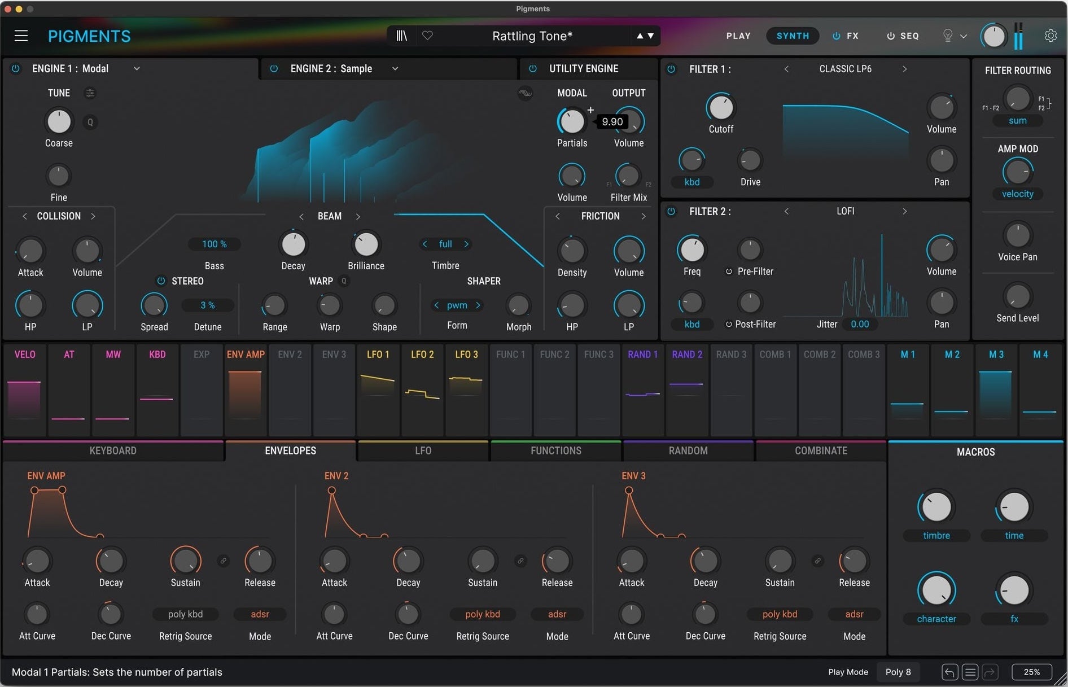Open the settings gear icon
Image resolution: width=1068 pixels, height=687 pixels.
click(x=1050, y=36)
